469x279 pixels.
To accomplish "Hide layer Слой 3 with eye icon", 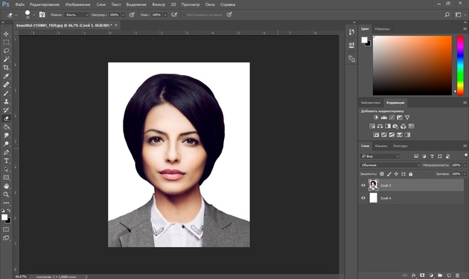I will (x=363, y=185).
